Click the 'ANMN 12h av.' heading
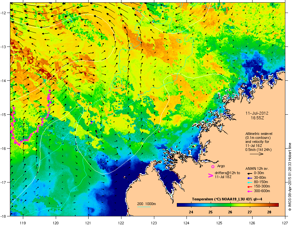 [x=257, y=169]
